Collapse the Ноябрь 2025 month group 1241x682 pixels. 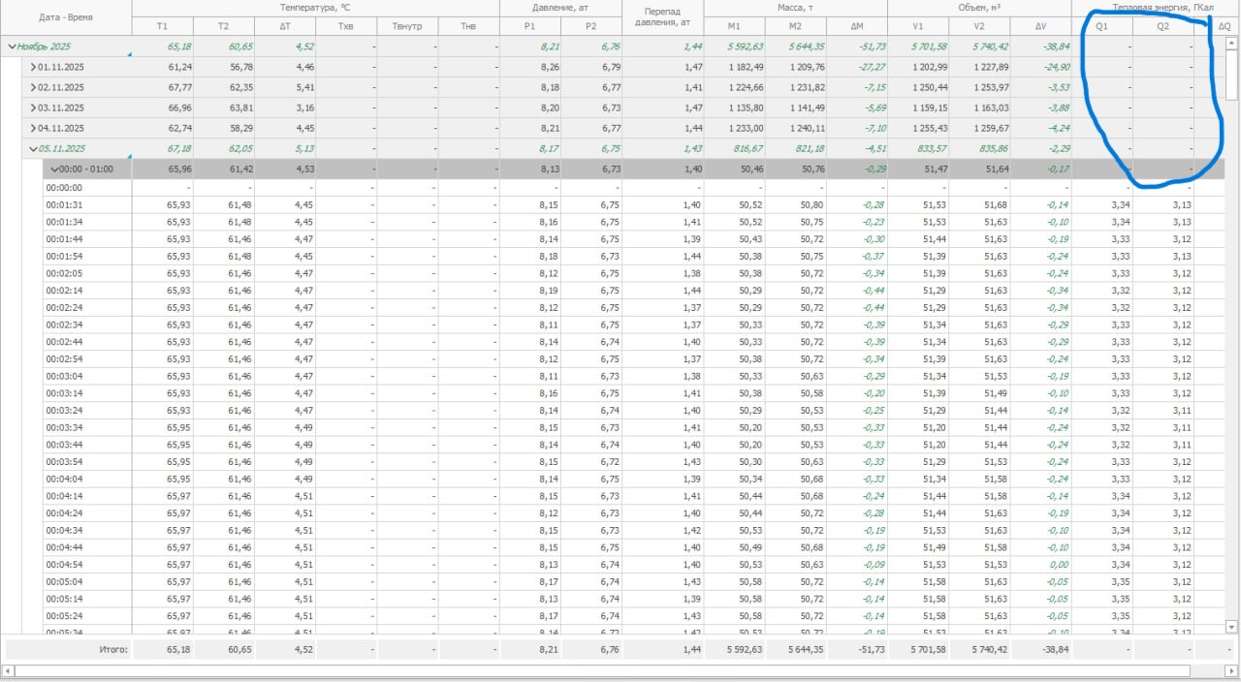(x=11, y=46)
